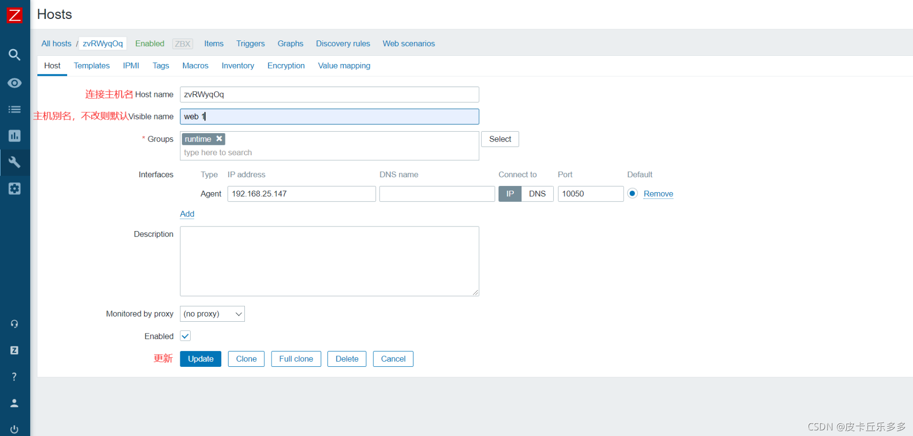Open the Discovery rules link
The image size is (913, 436).
343,44
